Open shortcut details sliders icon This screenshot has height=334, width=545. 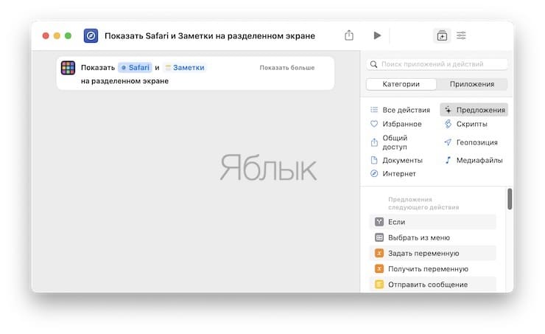point(461,35)
